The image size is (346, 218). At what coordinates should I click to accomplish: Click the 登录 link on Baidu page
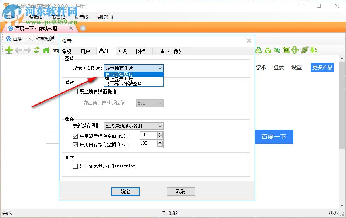[x=279, y=68]
